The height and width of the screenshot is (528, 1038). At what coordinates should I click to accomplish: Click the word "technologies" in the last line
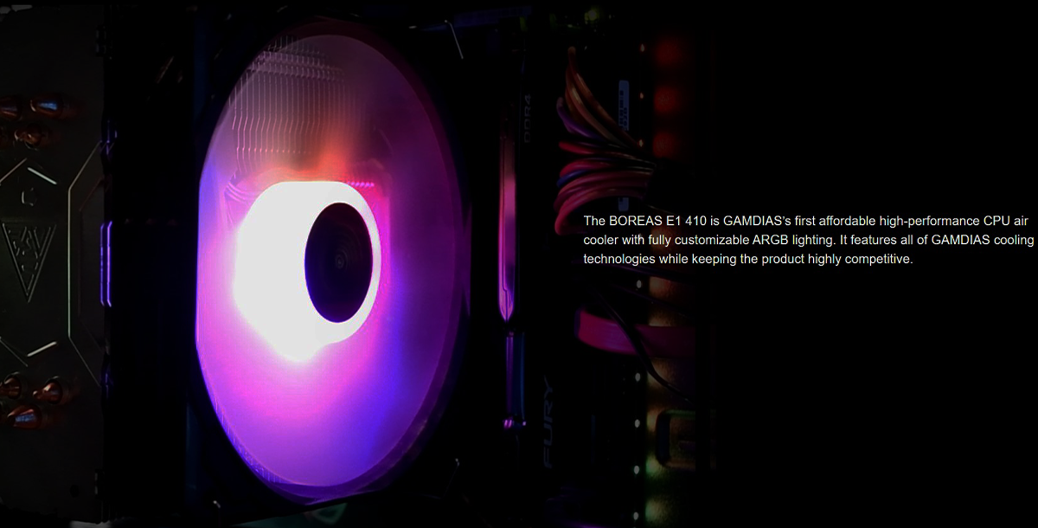(x=619, y=260)
